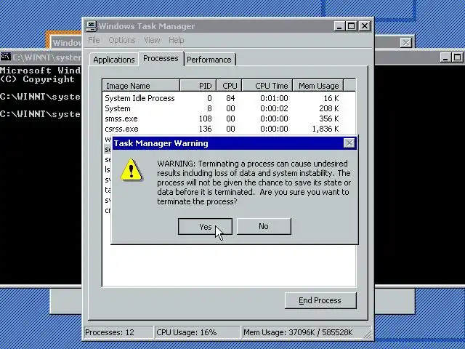Switch to the Applications tab
The image size is (465, 349).
pos(114,60)
